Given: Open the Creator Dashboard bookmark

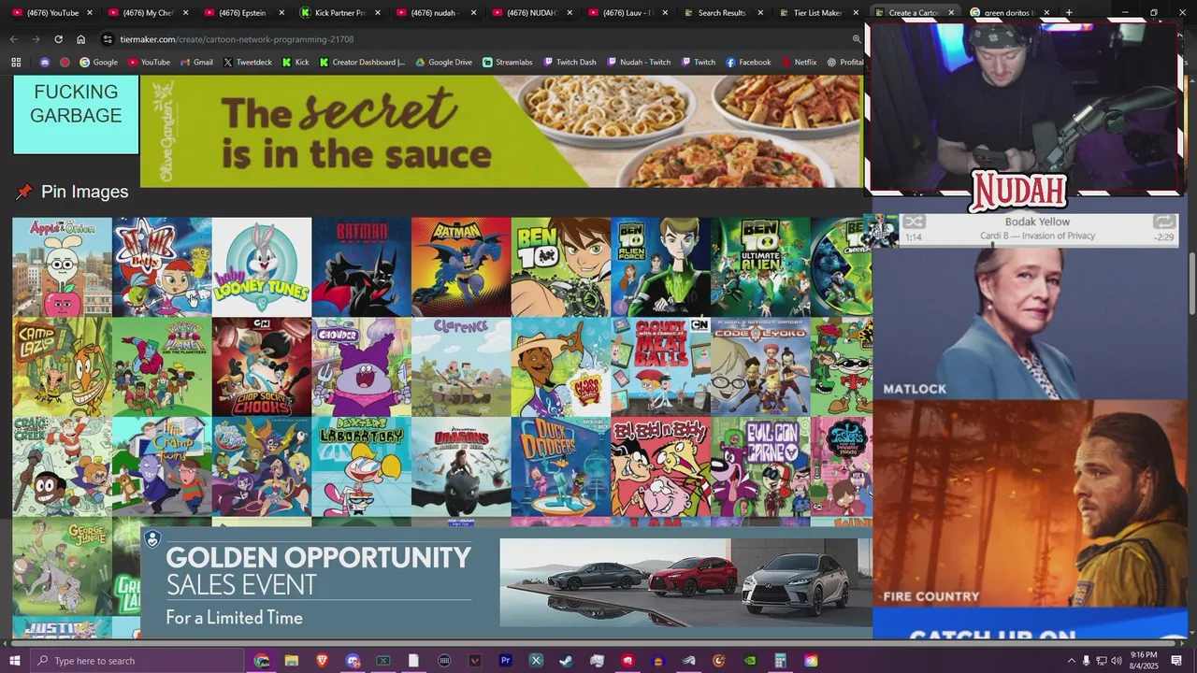Looking at the screenshot, I should 362,63.
